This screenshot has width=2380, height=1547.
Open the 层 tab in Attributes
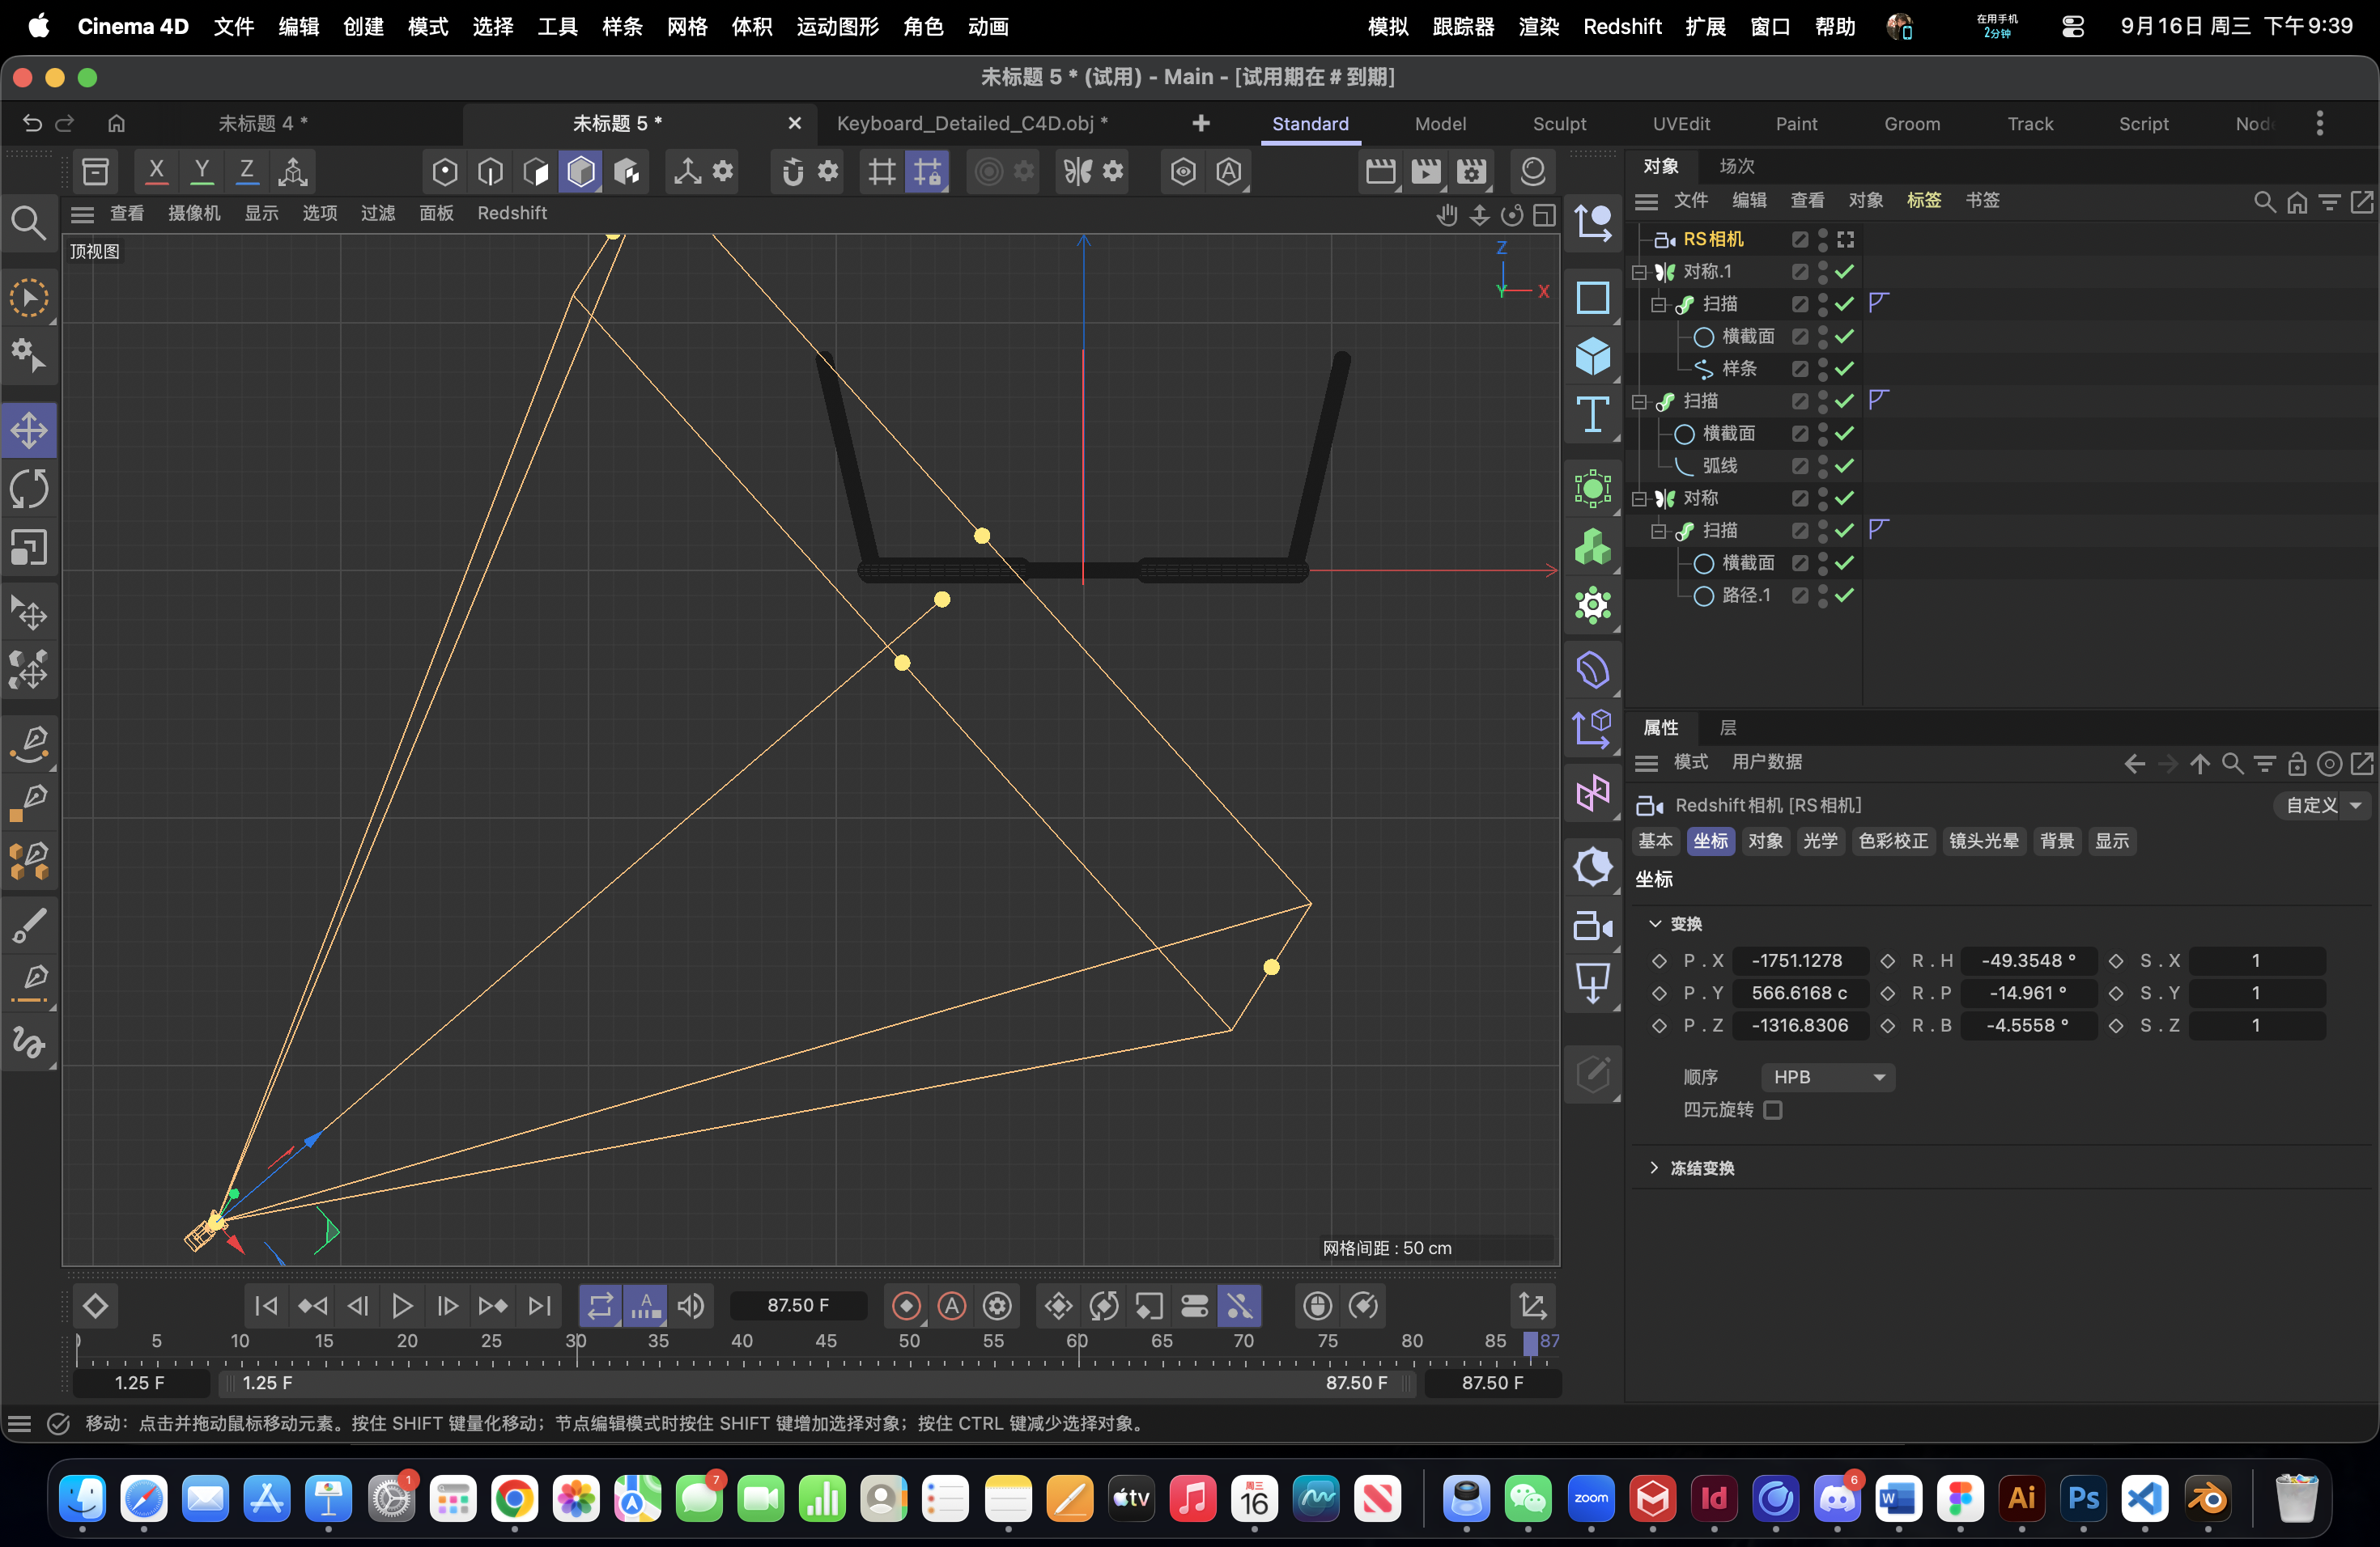coord(1727,727)
